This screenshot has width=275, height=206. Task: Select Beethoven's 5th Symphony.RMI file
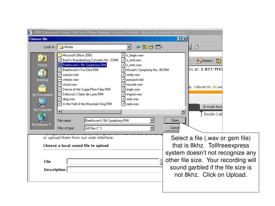click(82, 65)
